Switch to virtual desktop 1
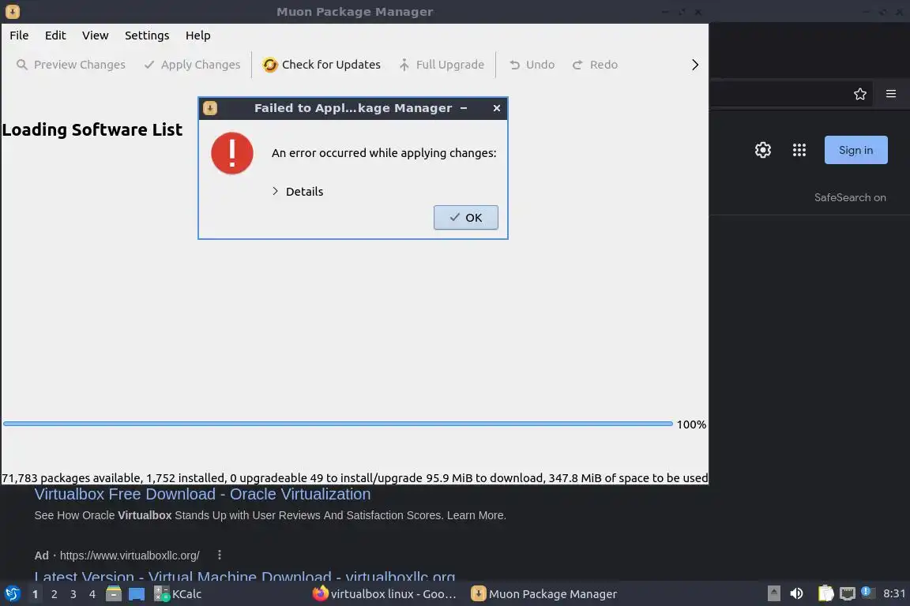 point(36,594)
